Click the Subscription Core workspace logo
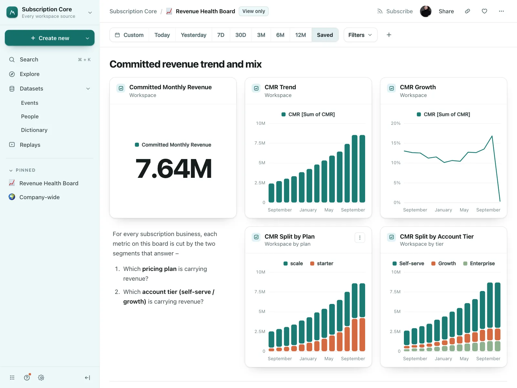This screenshot has width=517, height=388. click(12, 12)
